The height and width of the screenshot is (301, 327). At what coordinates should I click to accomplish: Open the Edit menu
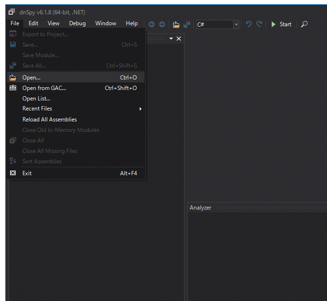pos(33,23)
